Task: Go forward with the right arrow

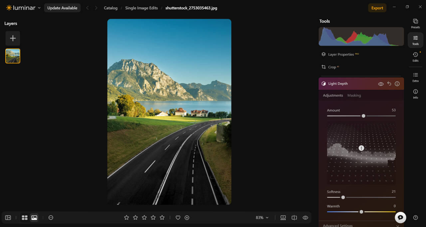Action: pyautogui.click(x=96, y=8)
